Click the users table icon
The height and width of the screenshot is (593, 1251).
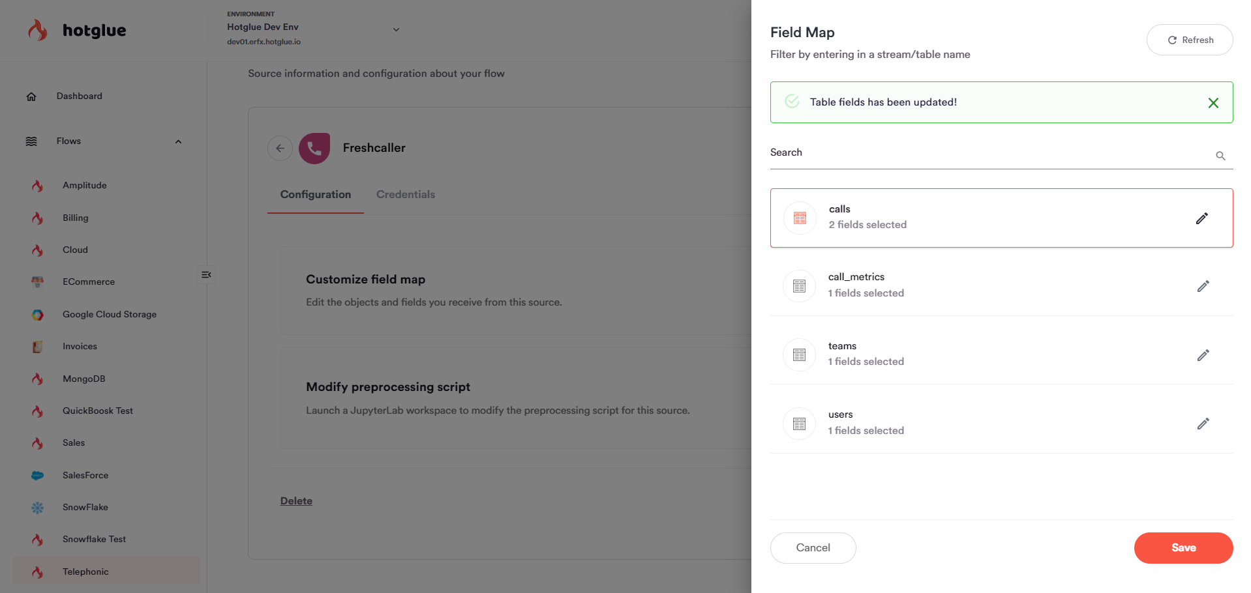(x=799, y=424)
